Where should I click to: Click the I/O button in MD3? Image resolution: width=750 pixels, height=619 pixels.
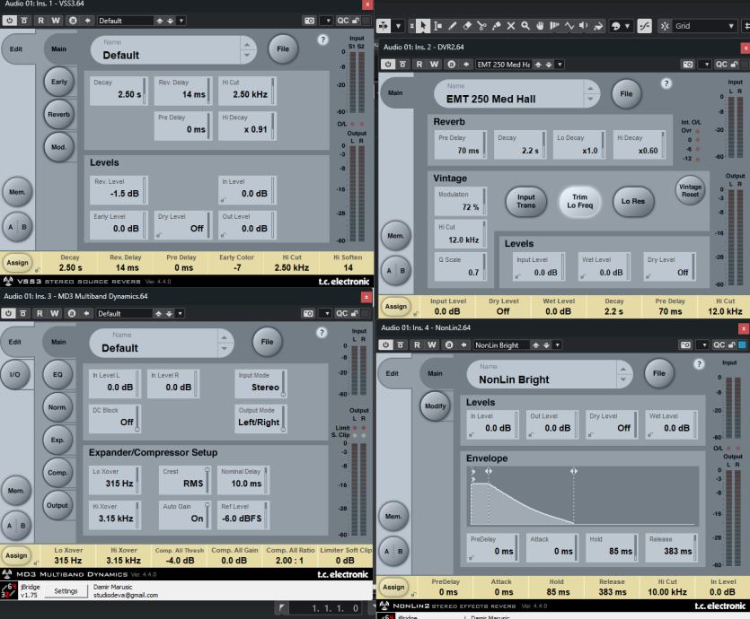click(x=15, y=374)
